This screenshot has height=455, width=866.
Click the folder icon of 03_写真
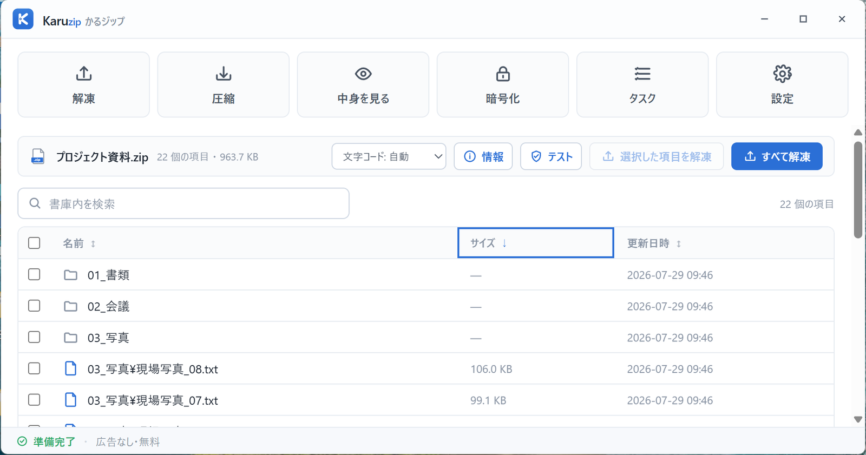tap(70, 338)
